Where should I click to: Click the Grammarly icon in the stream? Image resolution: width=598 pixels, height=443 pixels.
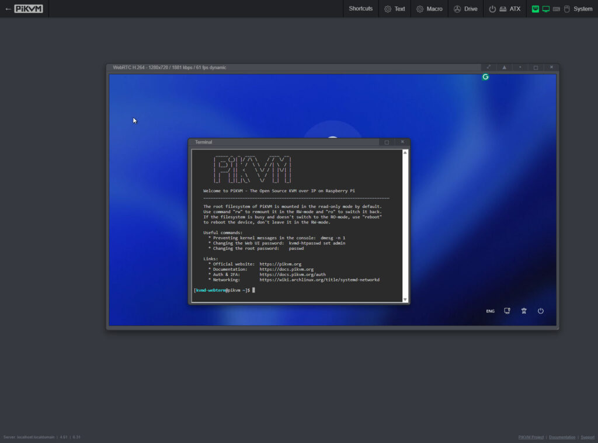[x=485, y=77]
